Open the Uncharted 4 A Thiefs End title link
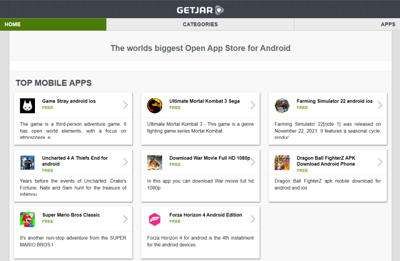 pos(75,161)
